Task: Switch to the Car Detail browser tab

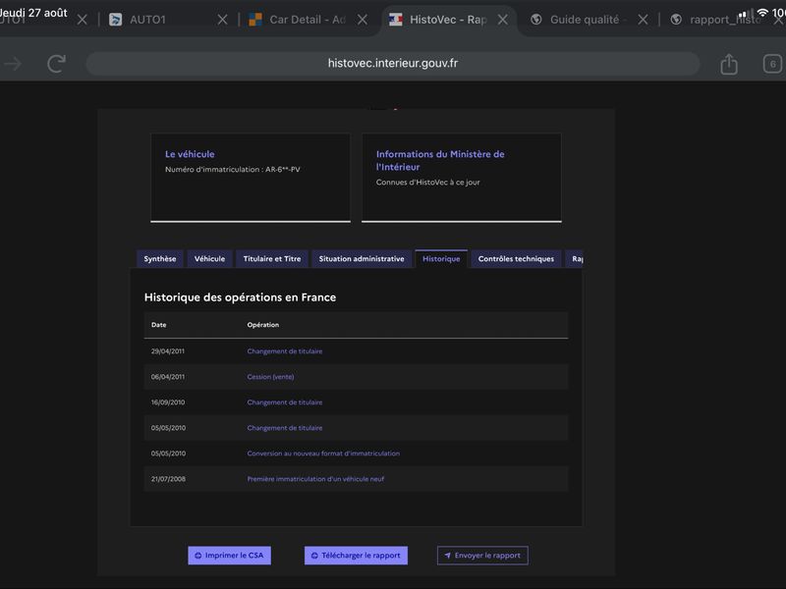Action: click(x=308, y=20)
